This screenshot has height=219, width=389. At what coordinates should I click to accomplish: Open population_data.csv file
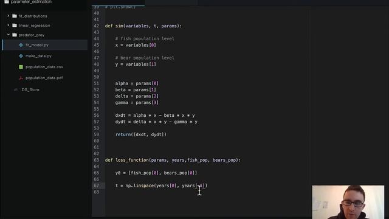pos(45,67)
